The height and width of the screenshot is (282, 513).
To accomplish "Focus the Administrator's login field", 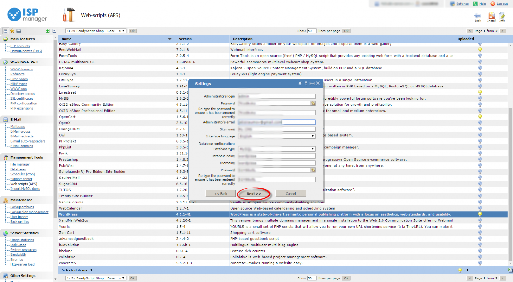I will [277, 96].
